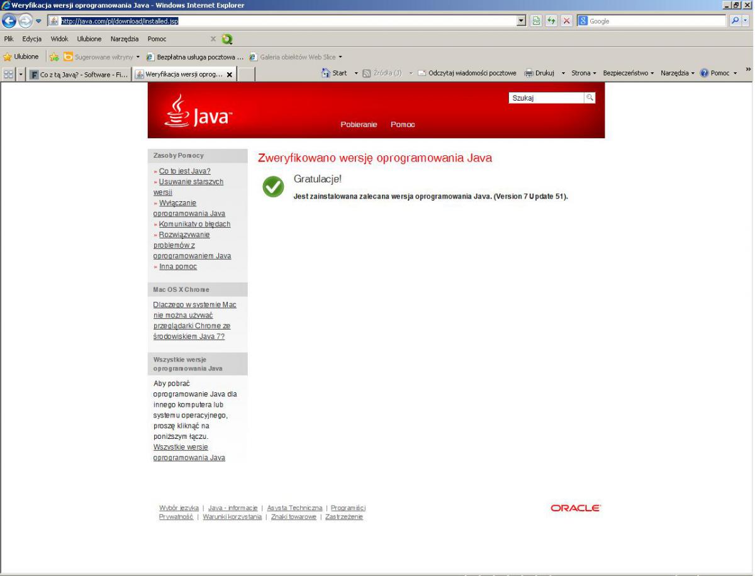Open the Ulubione menu in menu bar
The image size is (755, 576).
point(90,39)
